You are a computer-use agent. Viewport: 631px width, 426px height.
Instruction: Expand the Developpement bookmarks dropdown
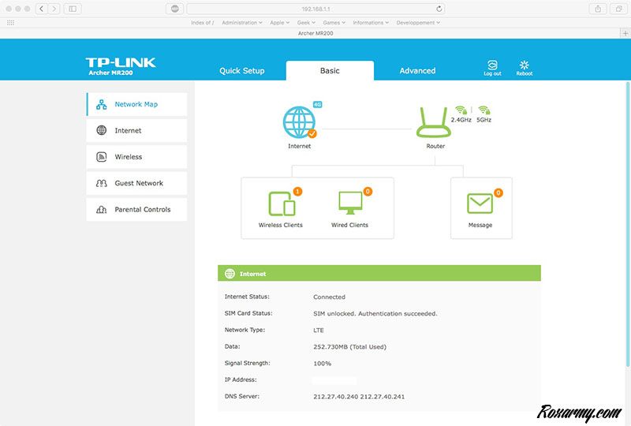417,23
